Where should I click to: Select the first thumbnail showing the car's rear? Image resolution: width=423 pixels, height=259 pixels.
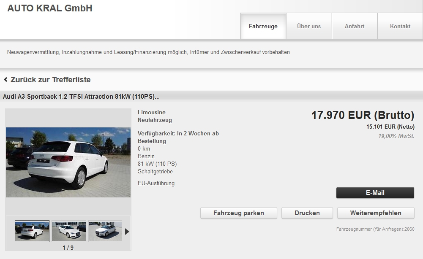pos(32,231)
